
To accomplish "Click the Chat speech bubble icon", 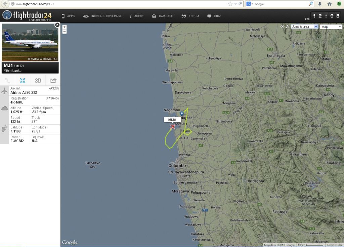I will tap(209, 16).
